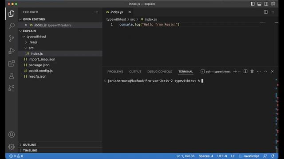Open the Testing beaker view
The height and width of the screenshot is (159, 284).
(12, 76)
